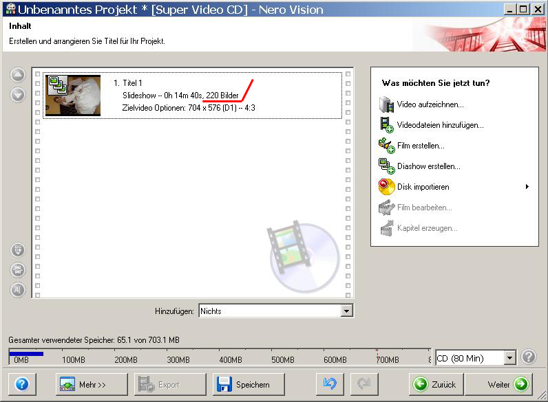Redo the last undone action

(363, 384)
